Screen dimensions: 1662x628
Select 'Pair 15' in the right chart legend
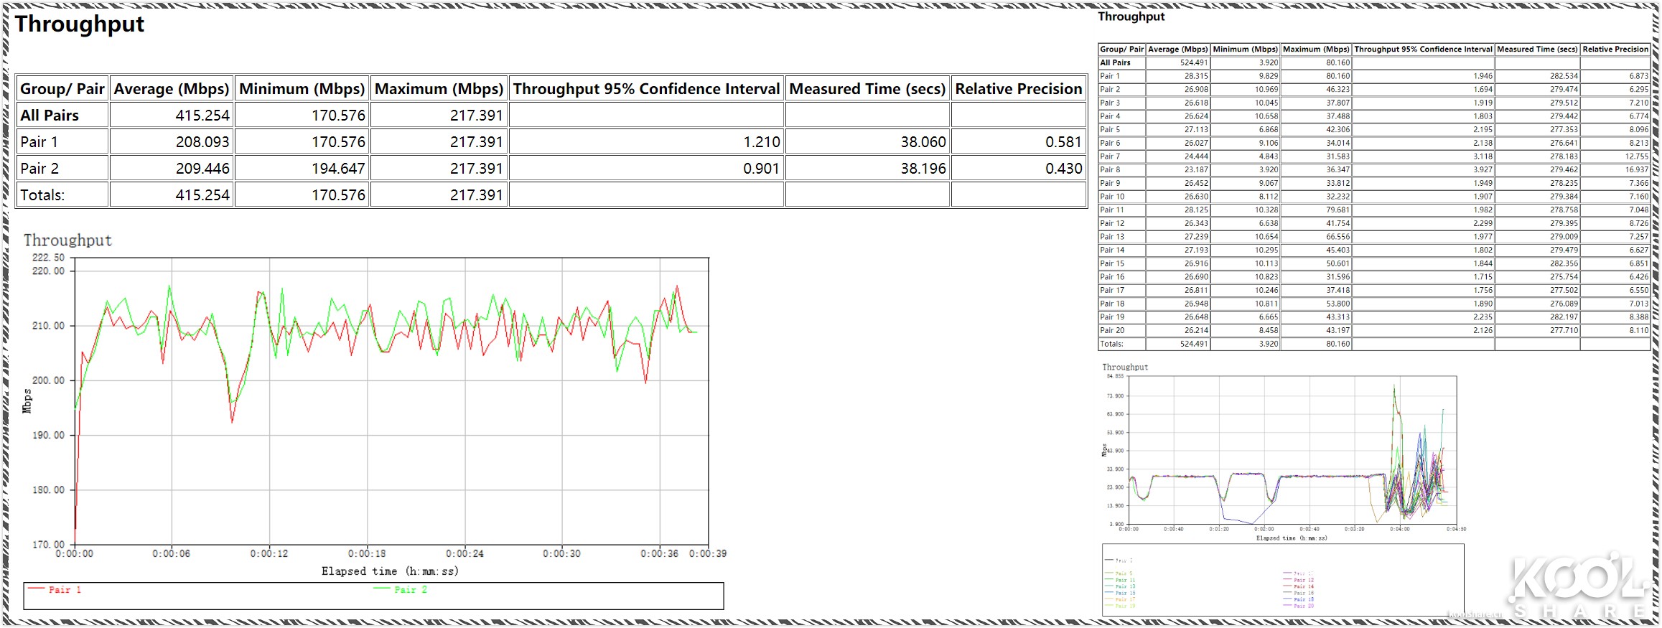pyautogui.click(x=1126, y=593)
